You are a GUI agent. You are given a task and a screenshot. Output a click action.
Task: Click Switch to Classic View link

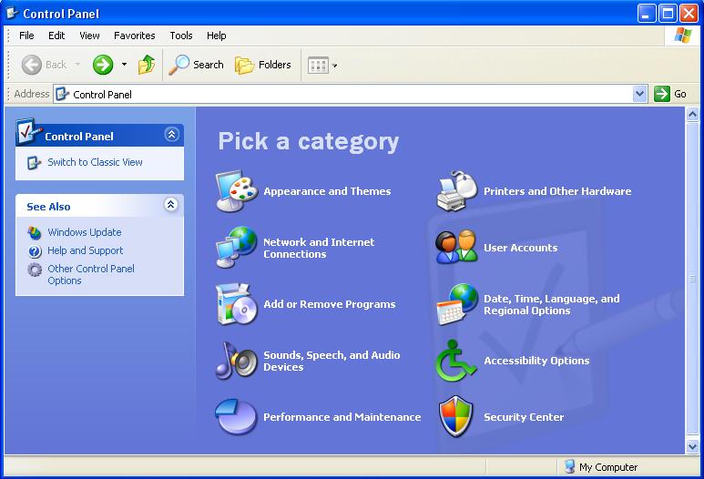pos(95,162)
